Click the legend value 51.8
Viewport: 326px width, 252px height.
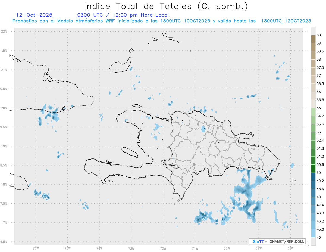click(x=320, y=148)
